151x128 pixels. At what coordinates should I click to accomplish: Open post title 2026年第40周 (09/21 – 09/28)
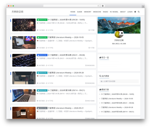(66, 55)
